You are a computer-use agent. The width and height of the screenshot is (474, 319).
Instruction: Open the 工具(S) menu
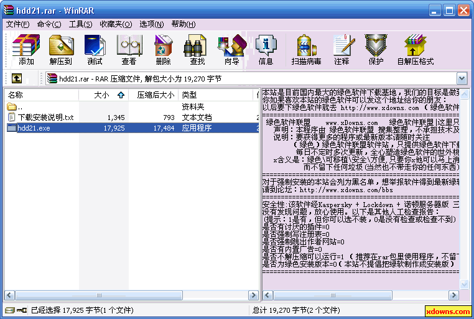(80, 24)
